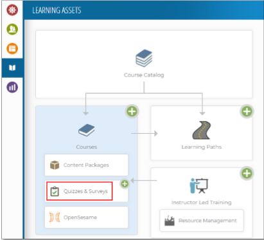Click the Course Catalog stacked books icon
This screenshot has width=264, height=240.
click(x=144, y=58)
